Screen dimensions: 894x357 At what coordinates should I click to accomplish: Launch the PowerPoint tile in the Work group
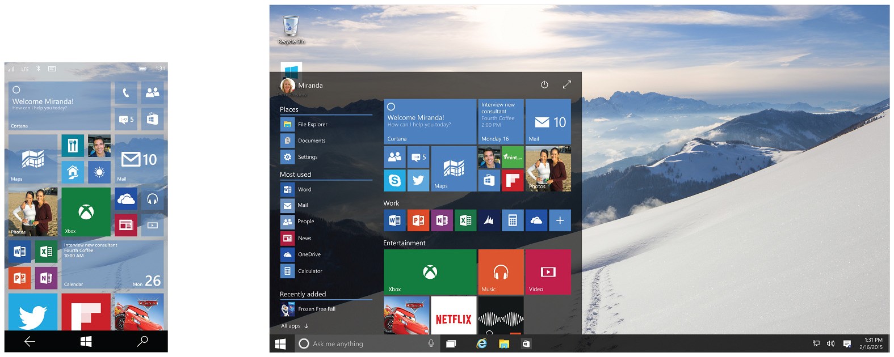coord(418,220)
